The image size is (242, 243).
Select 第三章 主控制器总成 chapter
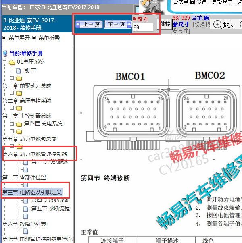click(x=27, y=116)
